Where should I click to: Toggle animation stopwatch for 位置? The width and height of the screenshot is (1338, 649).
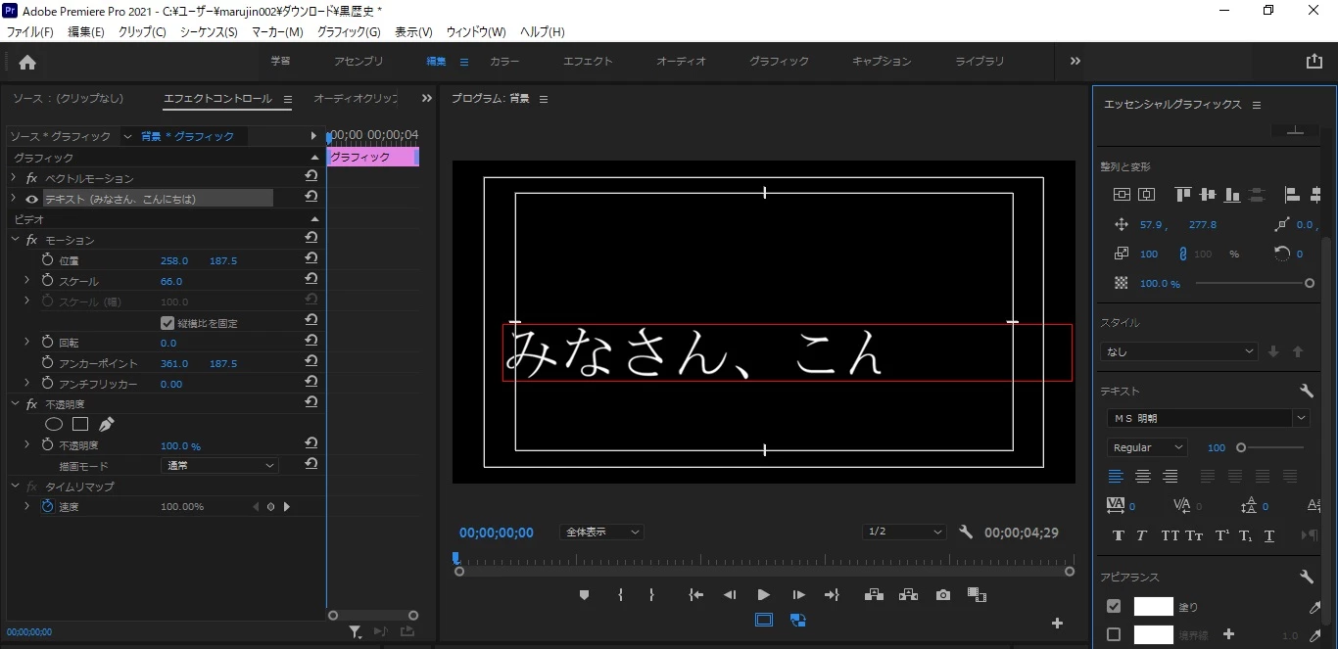pyautogui.click(x=47, y=260)
